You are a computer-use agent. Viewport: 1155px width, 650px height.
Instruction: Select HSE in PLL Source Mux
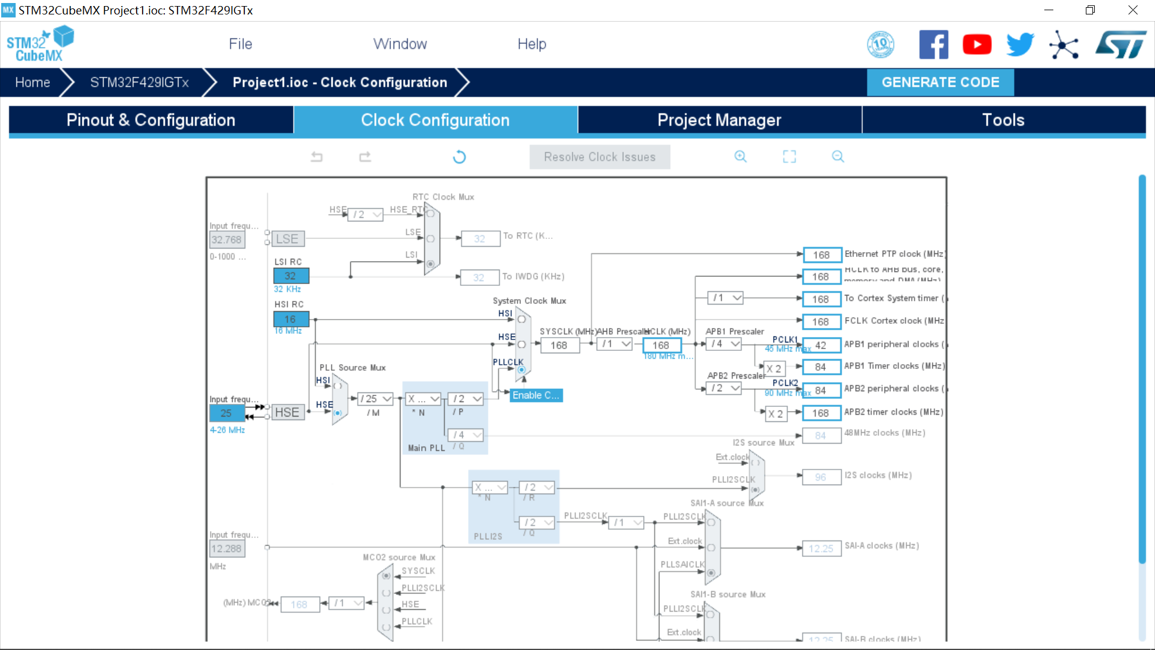point(337,413)
